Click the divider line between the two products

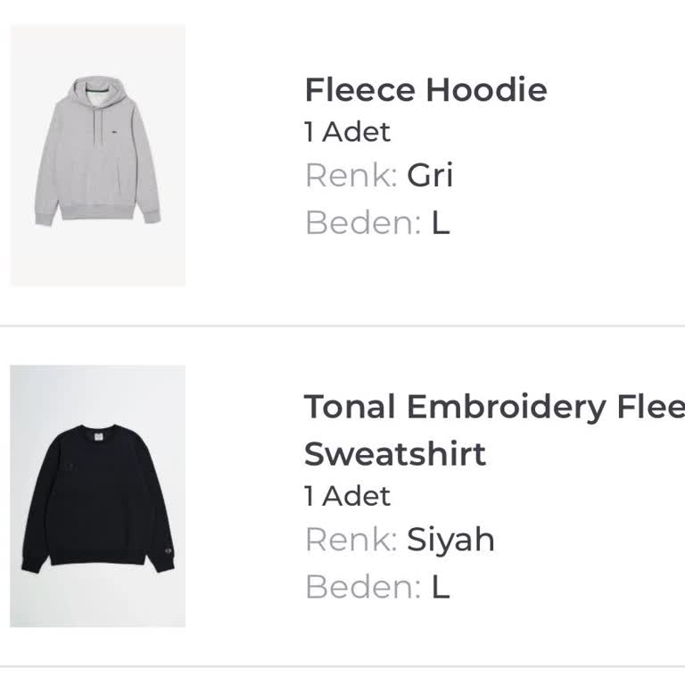click(342, 326)
